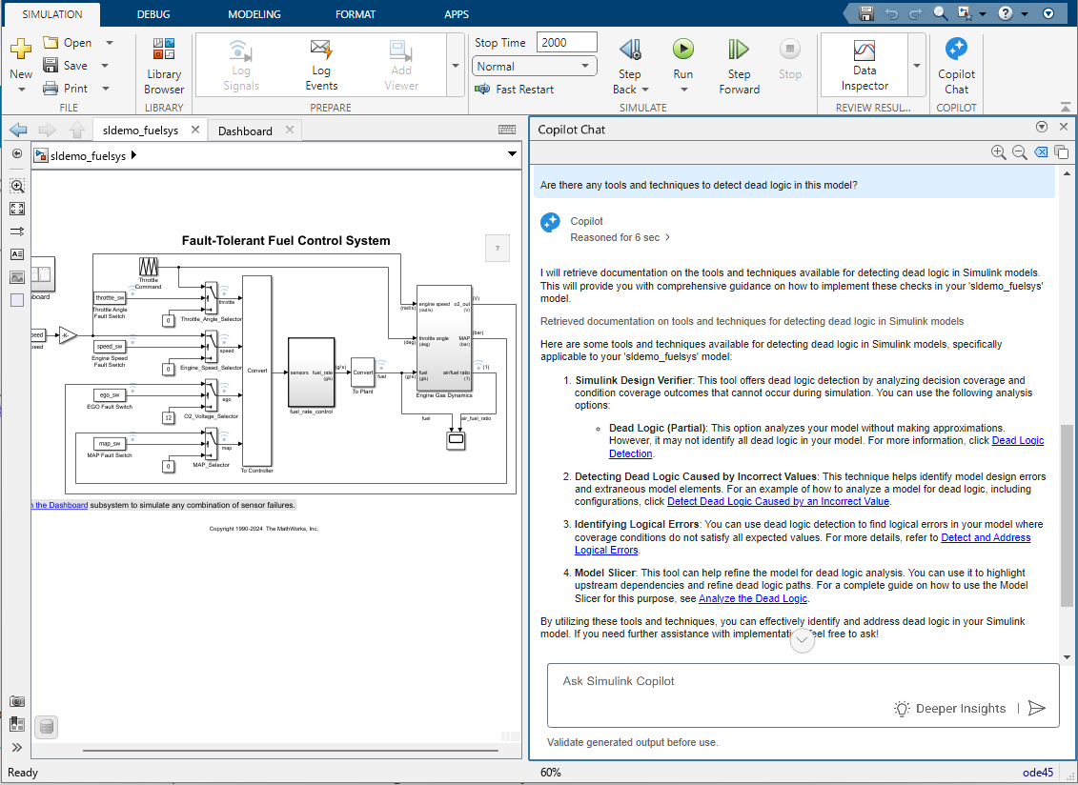This screenshot has height=785, width=1078.
Task: Click the Dead Logic Detection link
Action: click(x=1015, y=440)
